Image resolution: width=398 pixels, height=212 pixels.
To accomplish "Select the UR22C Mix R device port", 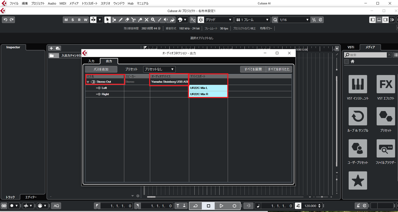I will [x=208, y=94].
